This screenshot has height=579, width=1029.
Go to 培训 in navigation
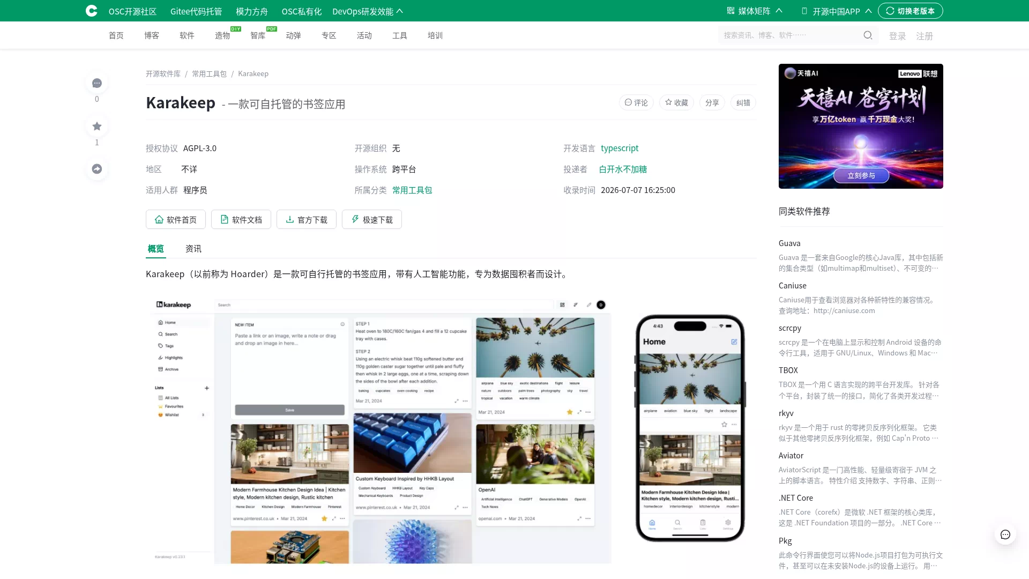coord(435,35)
